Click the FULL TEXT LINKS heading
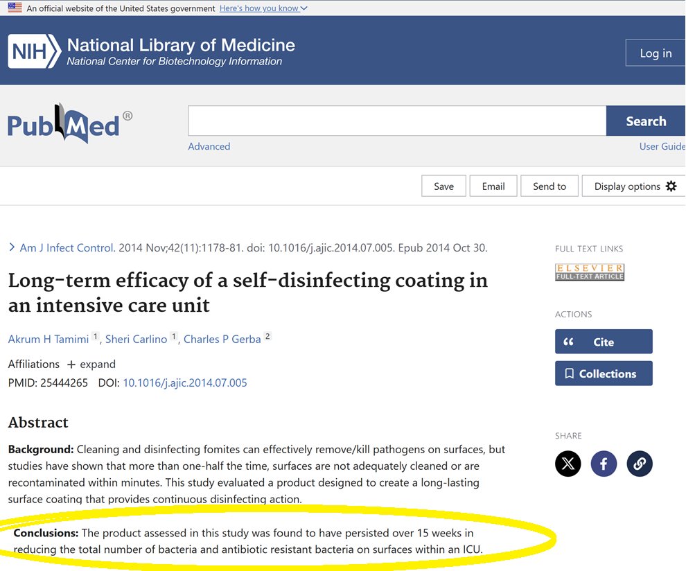 tap(589, 249)
